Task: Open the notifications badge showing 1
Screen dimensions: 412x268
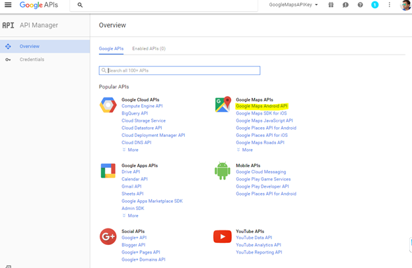Action: [x=374, y=5]
